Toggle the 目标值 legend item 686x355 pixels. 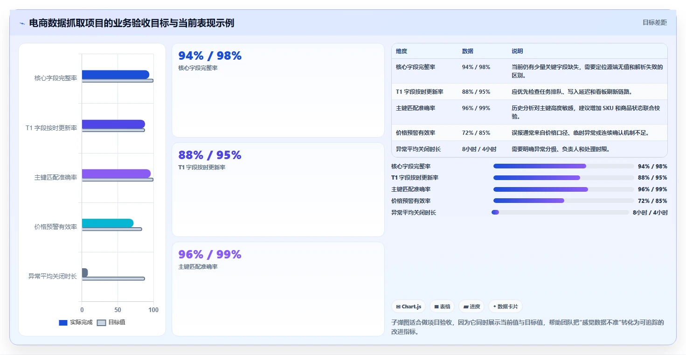pyautogui.click(x=111, y=322)
